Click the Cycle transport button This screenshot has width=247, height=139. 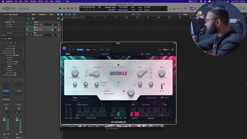click(x=76, y=8)
